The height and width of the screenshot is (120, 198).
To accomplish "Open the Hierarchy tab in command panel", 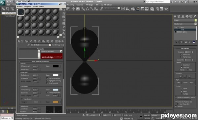I will [183, 16].
